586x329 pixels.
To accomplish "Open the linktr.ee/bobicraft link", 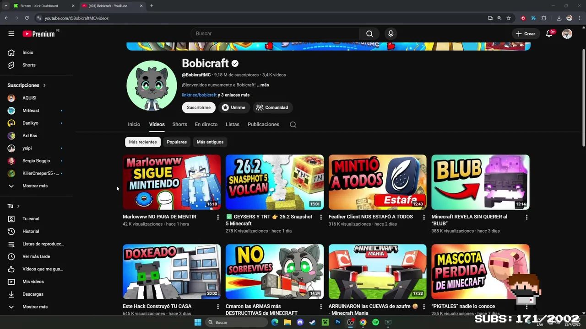I will pos(199,95).
